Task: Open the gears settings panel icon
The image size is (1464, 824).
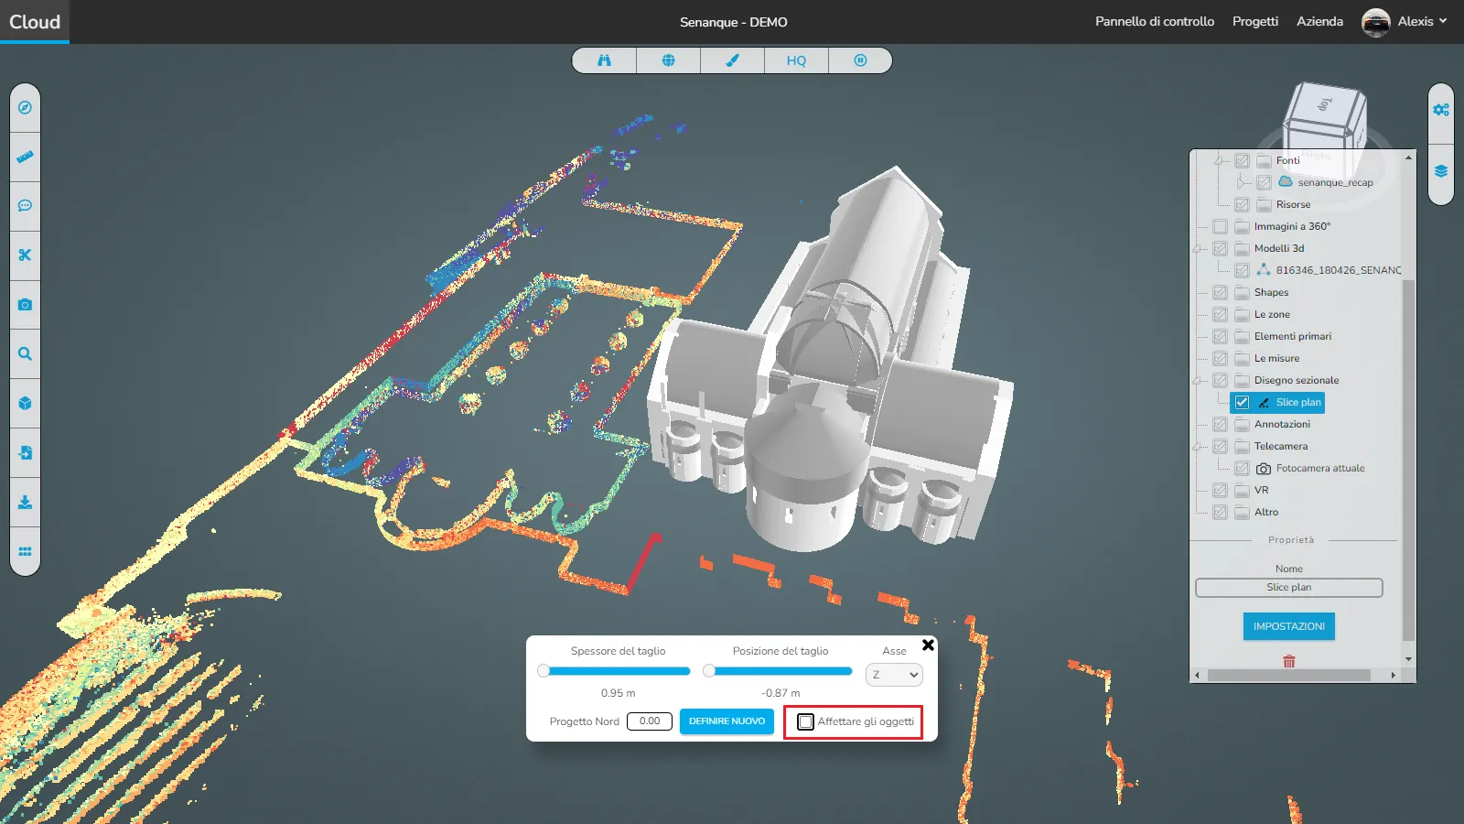Action: click(1441, 110)
